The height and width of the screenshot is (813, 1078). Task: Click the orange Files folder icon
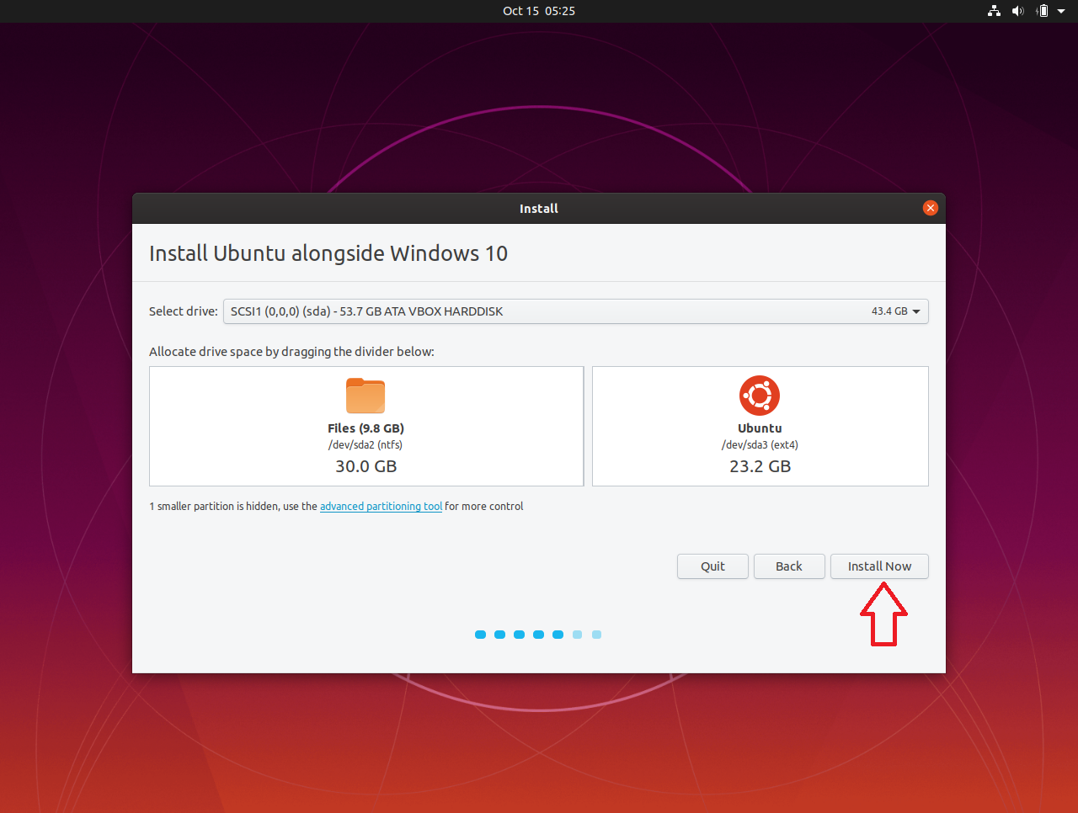366,396
